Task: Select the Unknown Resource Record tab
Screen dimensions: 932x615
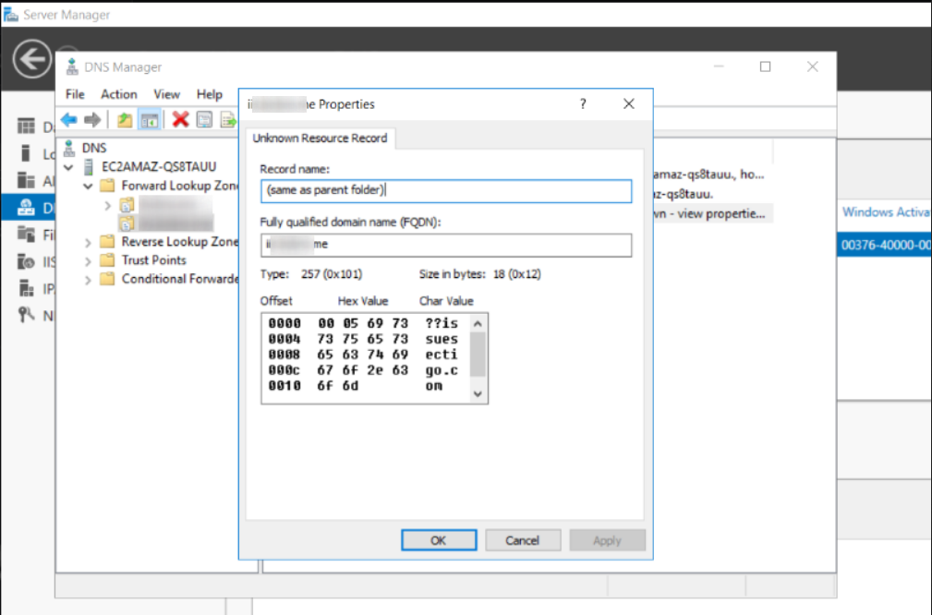Action: (320, 139)
